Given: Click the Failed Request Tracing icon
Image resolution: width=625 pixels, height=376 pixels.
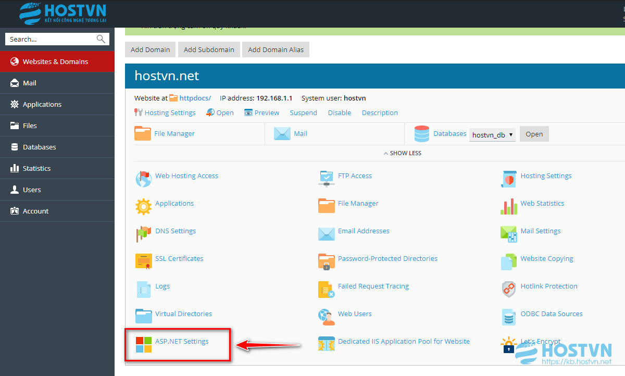Looking at the screenshot, I should point(327,289).
